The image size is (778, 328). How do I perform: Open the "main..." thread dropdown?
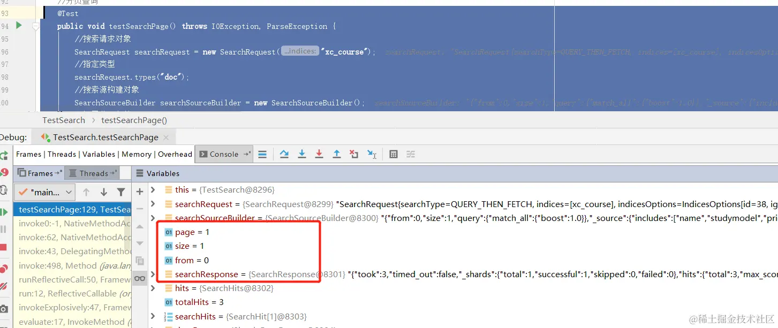pos(45,192)
